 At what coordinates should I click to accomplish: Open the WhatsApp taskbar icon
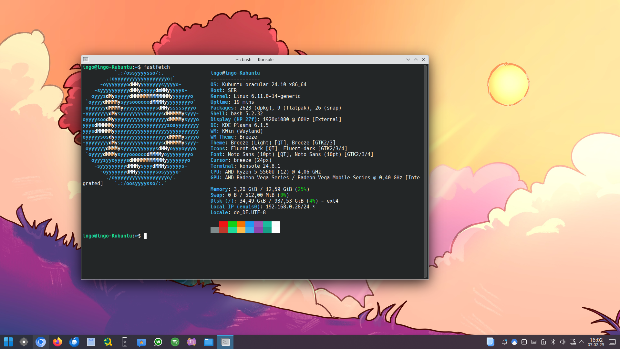pyautogui.click(x=158, y=342)
